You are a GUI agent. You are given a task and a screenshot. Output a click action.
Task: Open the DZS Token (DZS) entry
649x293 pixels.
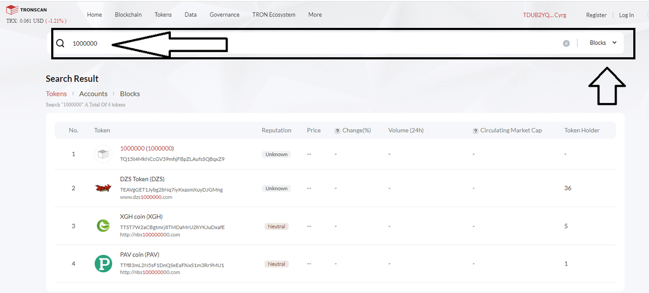(x=142, y=179)
